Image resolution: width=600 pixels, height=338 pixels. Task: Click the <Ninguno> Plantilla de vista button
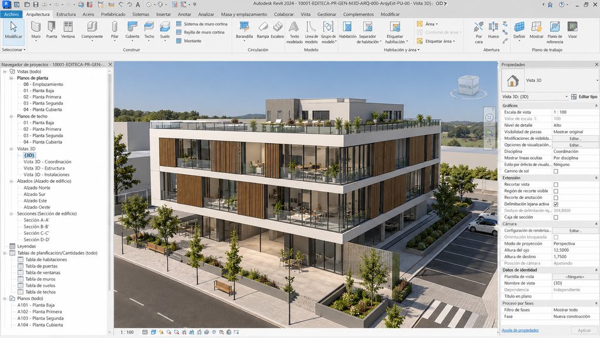[x=575, y=277]
